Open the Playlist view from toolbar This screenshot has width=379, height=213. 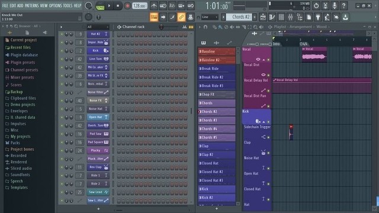263,17
